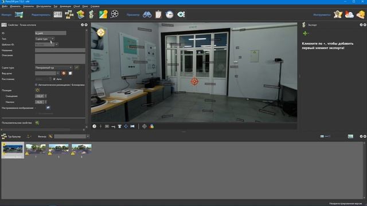Screen dimensions: 367x206
Task: Click the custom image picker icon
Action: point(48,108)
